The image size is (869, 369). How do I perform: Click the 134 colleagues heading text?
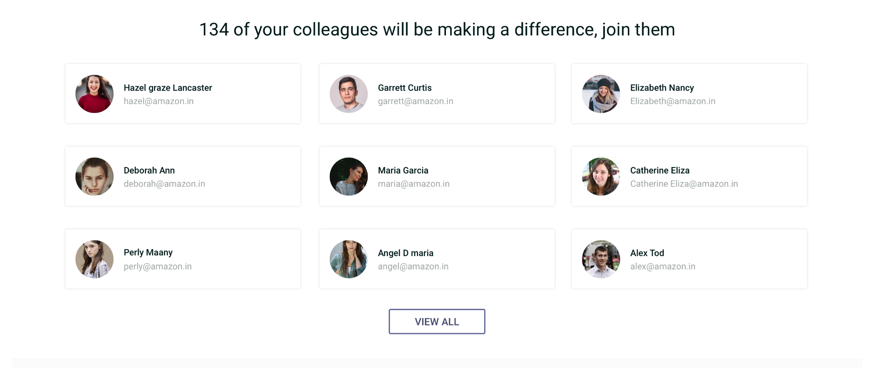[x=437, y=29]
